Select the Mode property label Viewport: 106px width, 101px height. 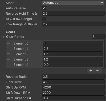[10, 3]
